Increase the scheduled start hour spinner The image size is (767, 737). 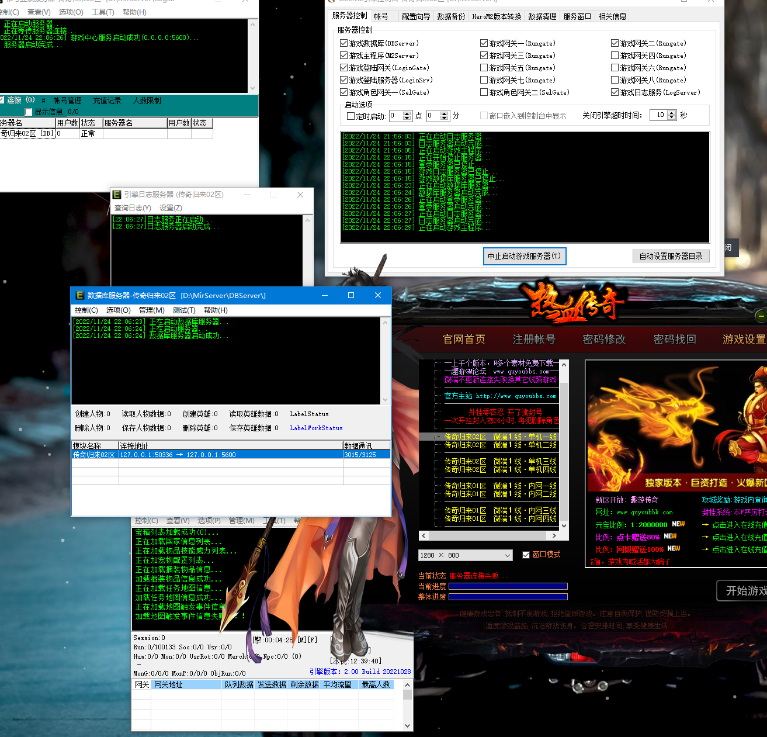tap(408, 113)
